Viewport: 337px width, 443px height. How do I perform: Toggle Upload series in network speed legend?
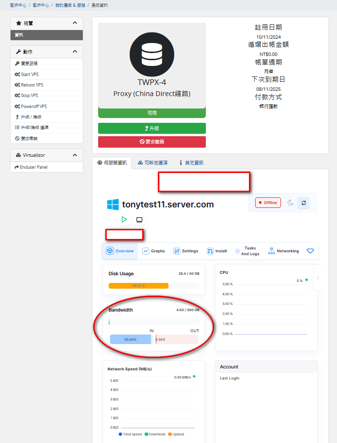(x=175, y=434)
